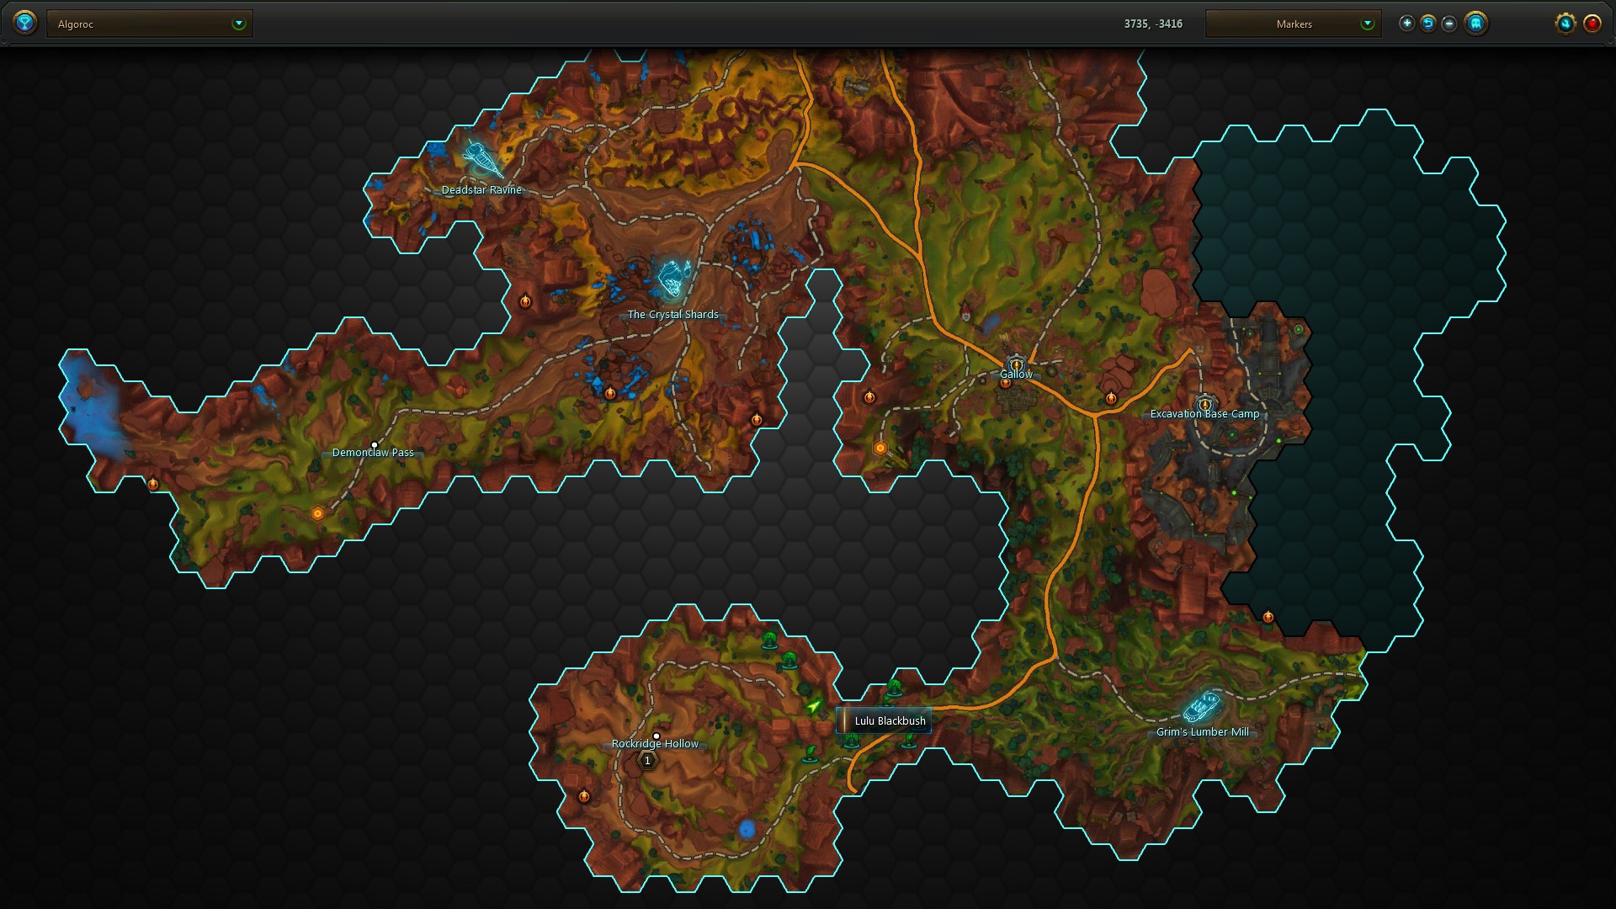1616x909 pixels.
Task: Select orange marker between Gallow and Excavation Base Camp
Action: 1111,398
